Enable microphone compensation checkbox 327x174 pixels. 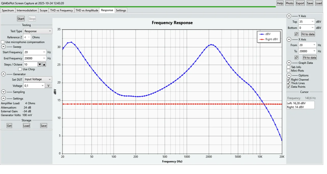3,42
